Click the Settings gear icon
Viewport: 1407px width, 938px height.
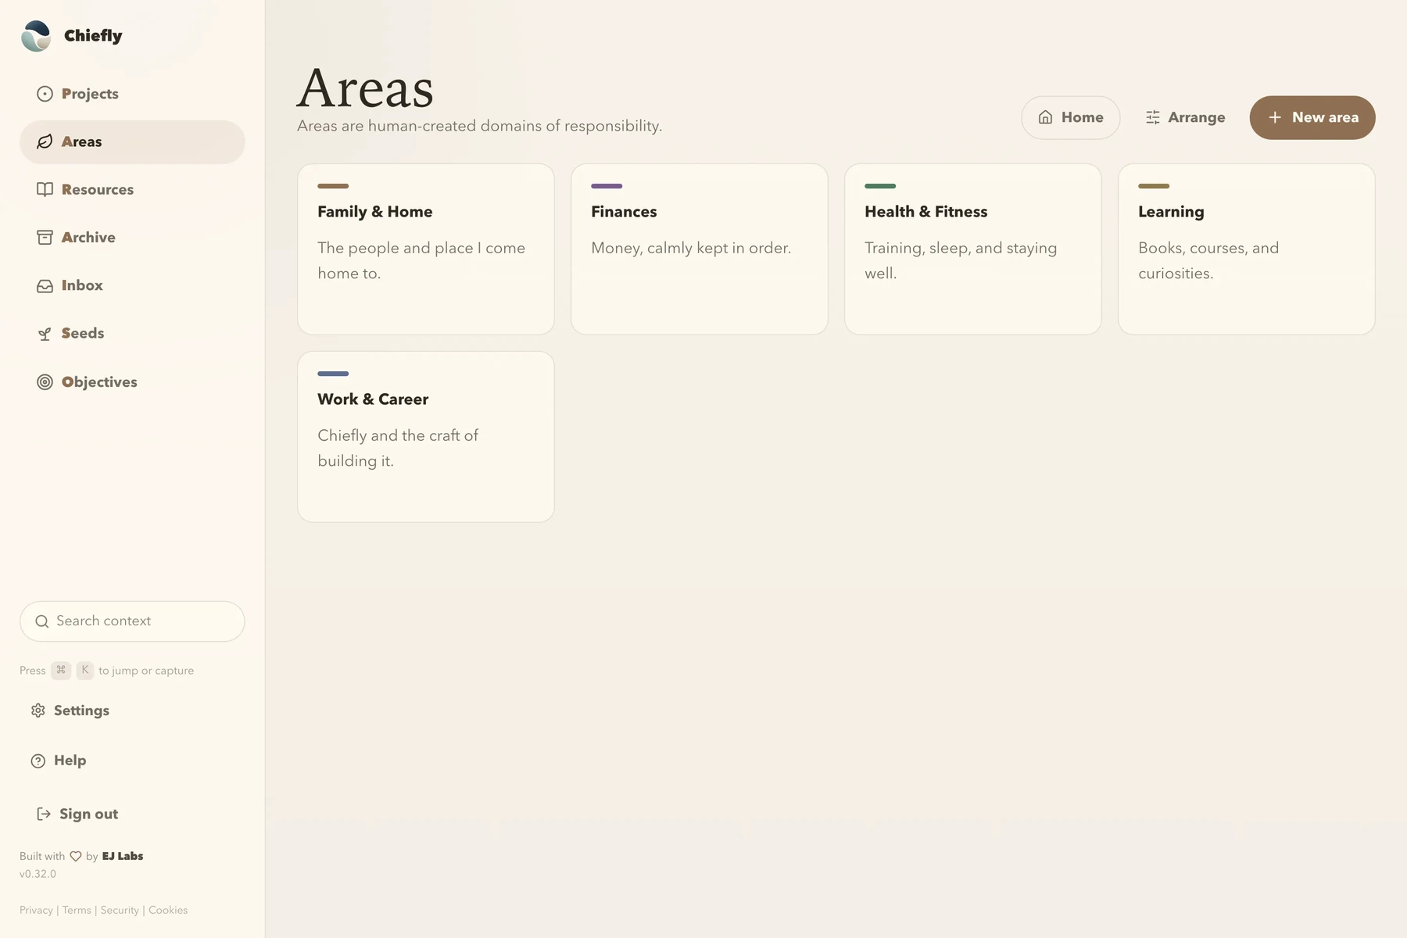tap(38, 711)
